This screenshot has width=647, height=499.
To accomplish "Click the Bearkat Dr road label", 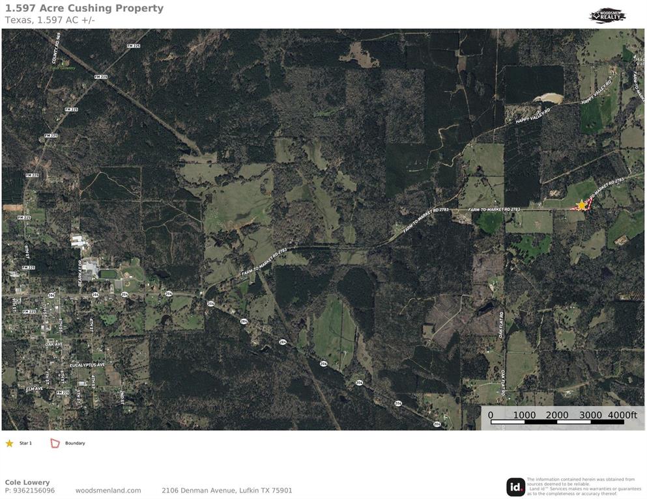I will [x=80, y=273].
